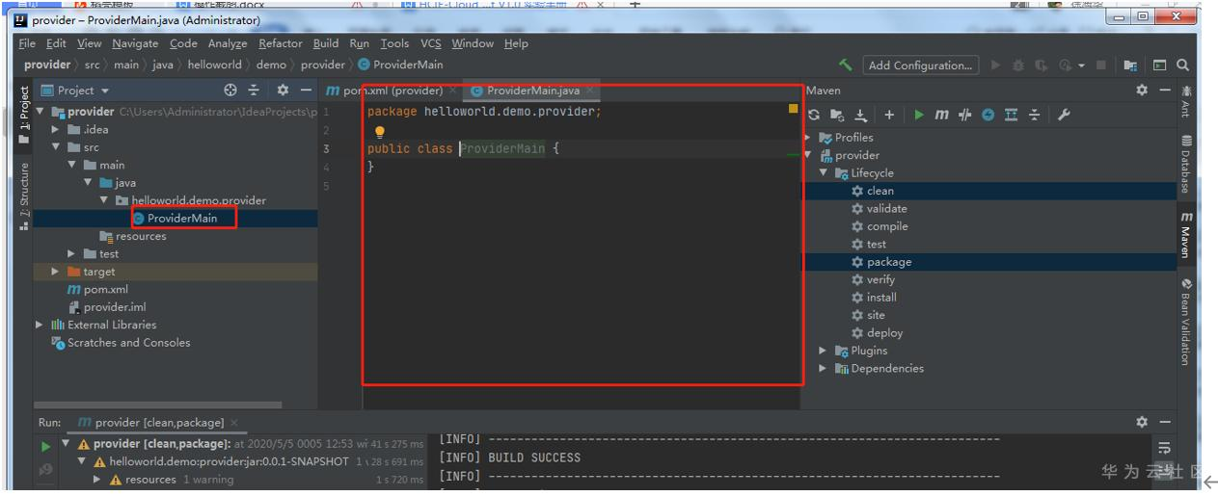
Task: Expand the Maven Plugins node
Action: tap(824, 351)
